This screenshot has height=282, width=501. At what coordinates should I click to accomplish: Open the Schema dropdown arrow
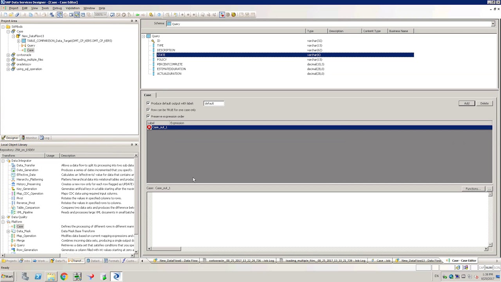pyautogui.click(x=493, y=24)
